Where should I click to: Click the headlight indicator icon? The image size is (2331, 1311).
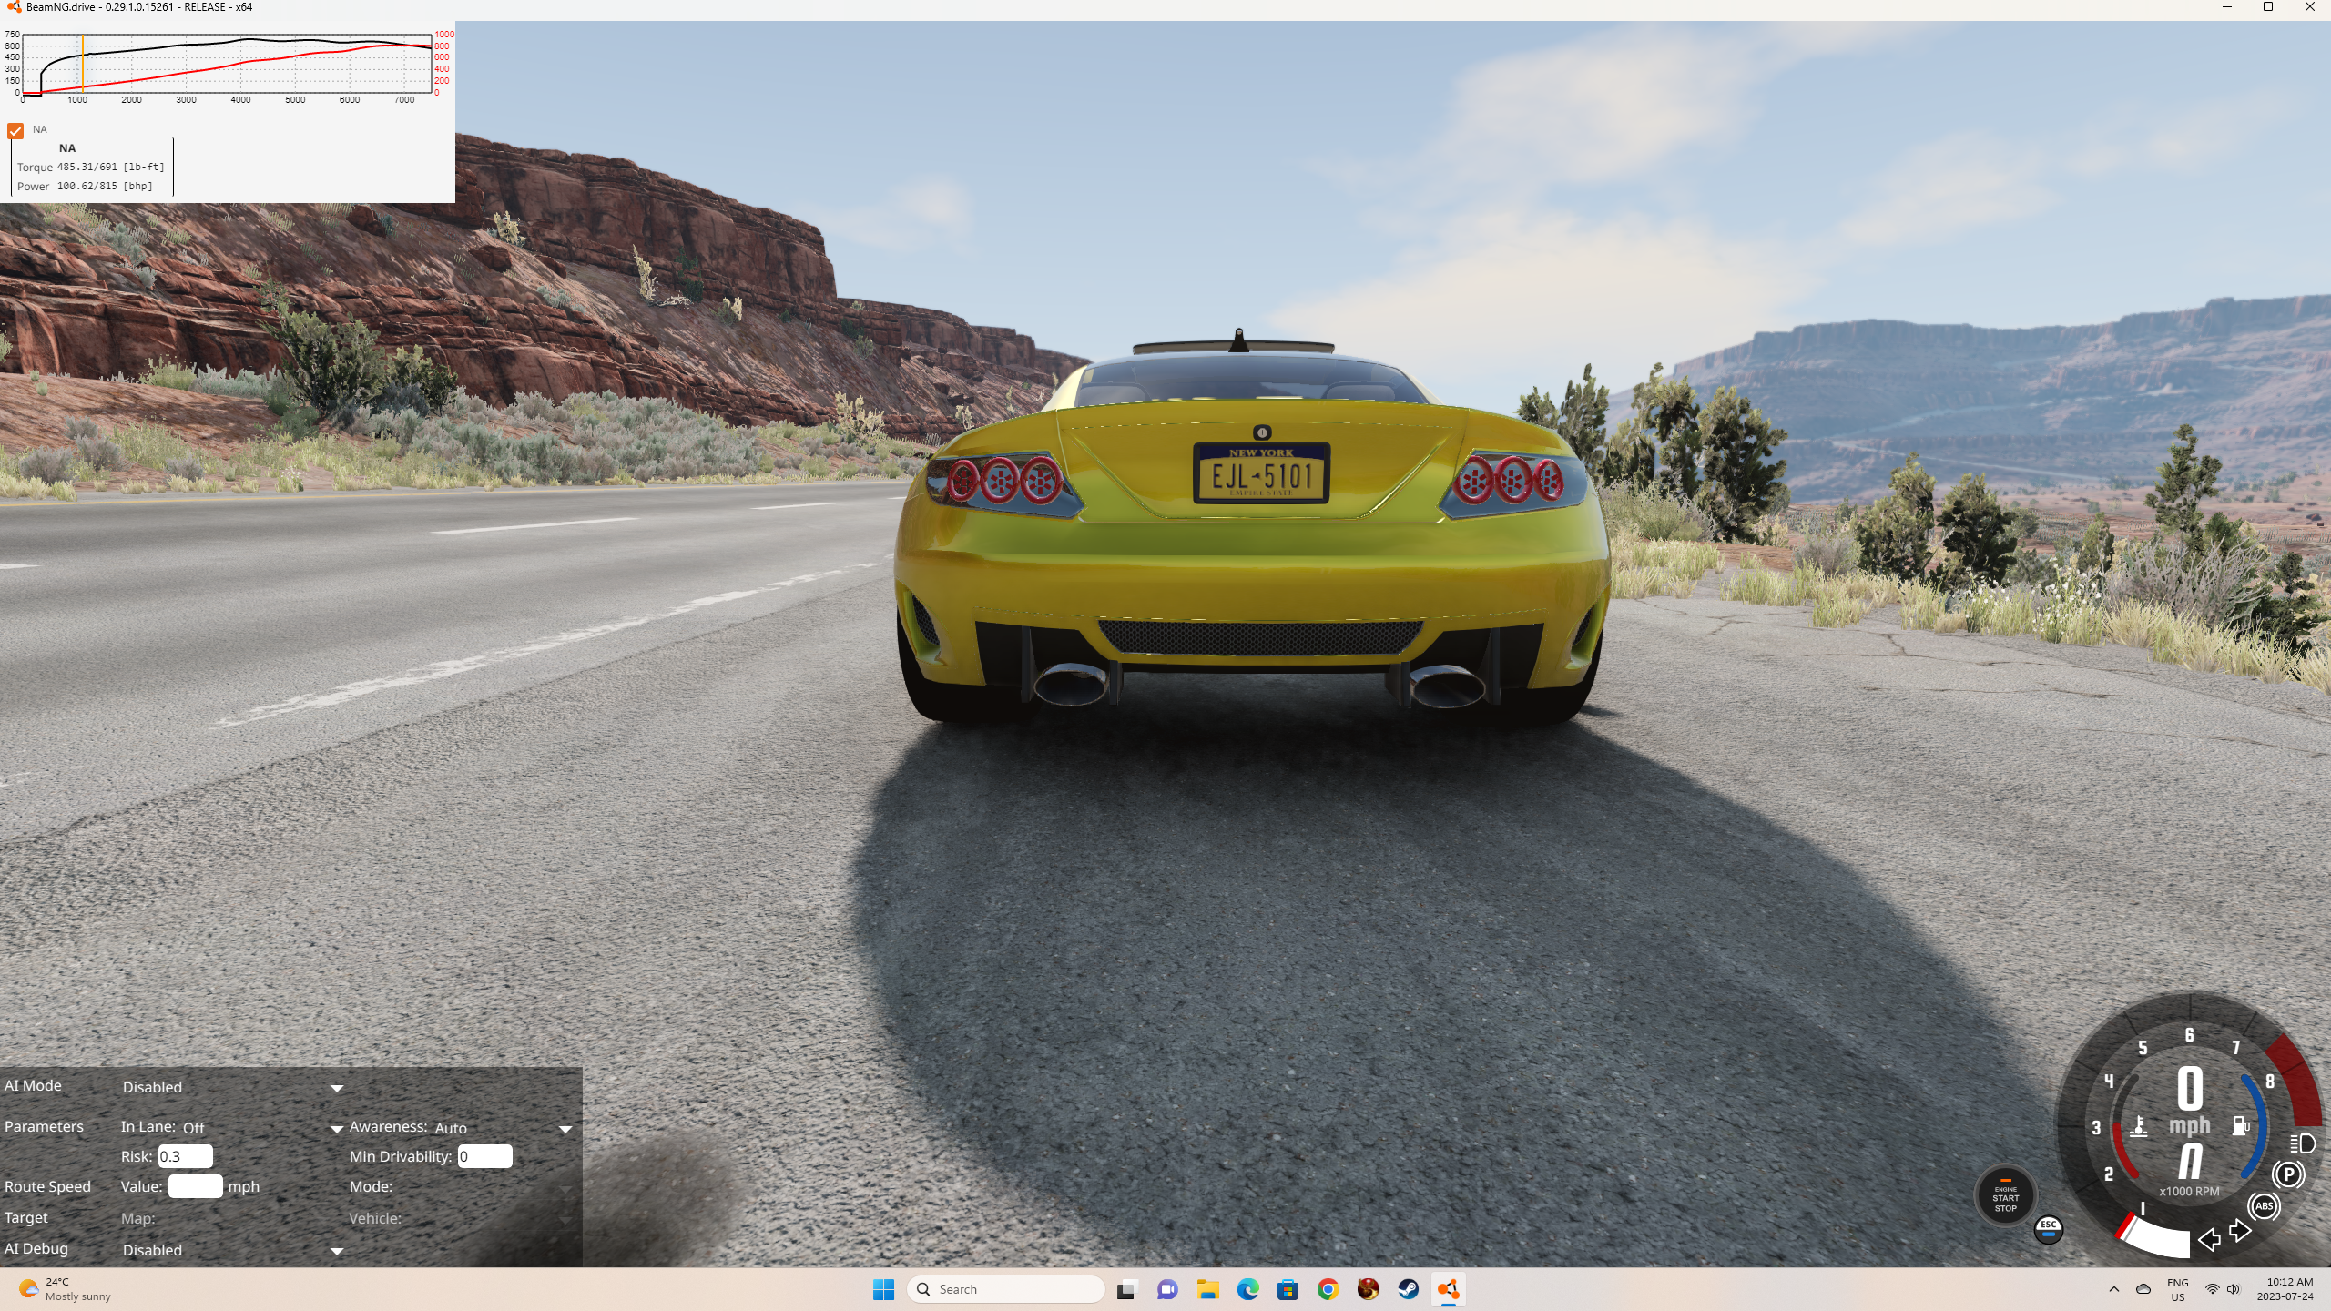pyautogui.click(x=2302, y=1143)
